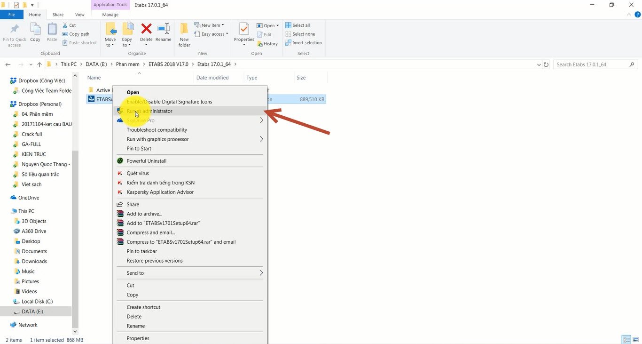Click the Cut scissors in the ribbon Clipboard group
642x344 pixels.
[65, 25]
